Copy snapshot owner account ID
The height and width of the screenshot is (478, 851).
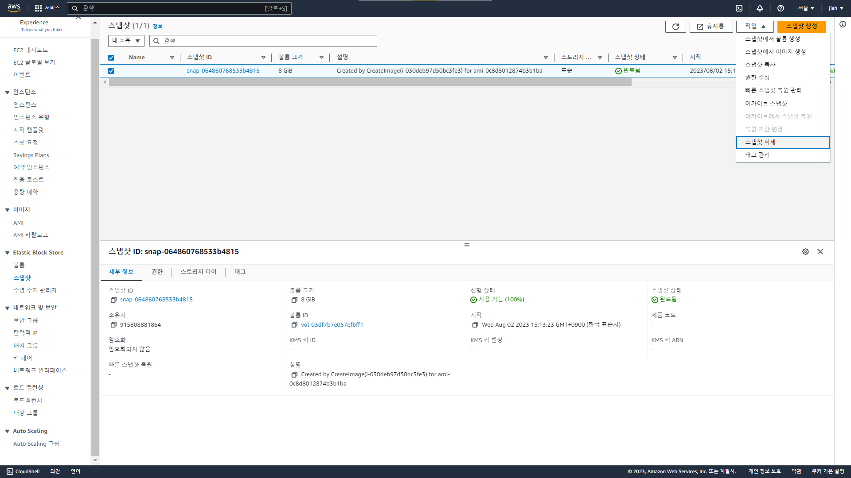[113, 325]
